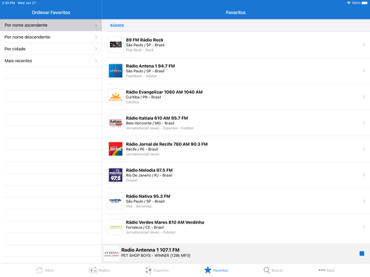Open Rádio Nativa 95.3 FM title

148,196
